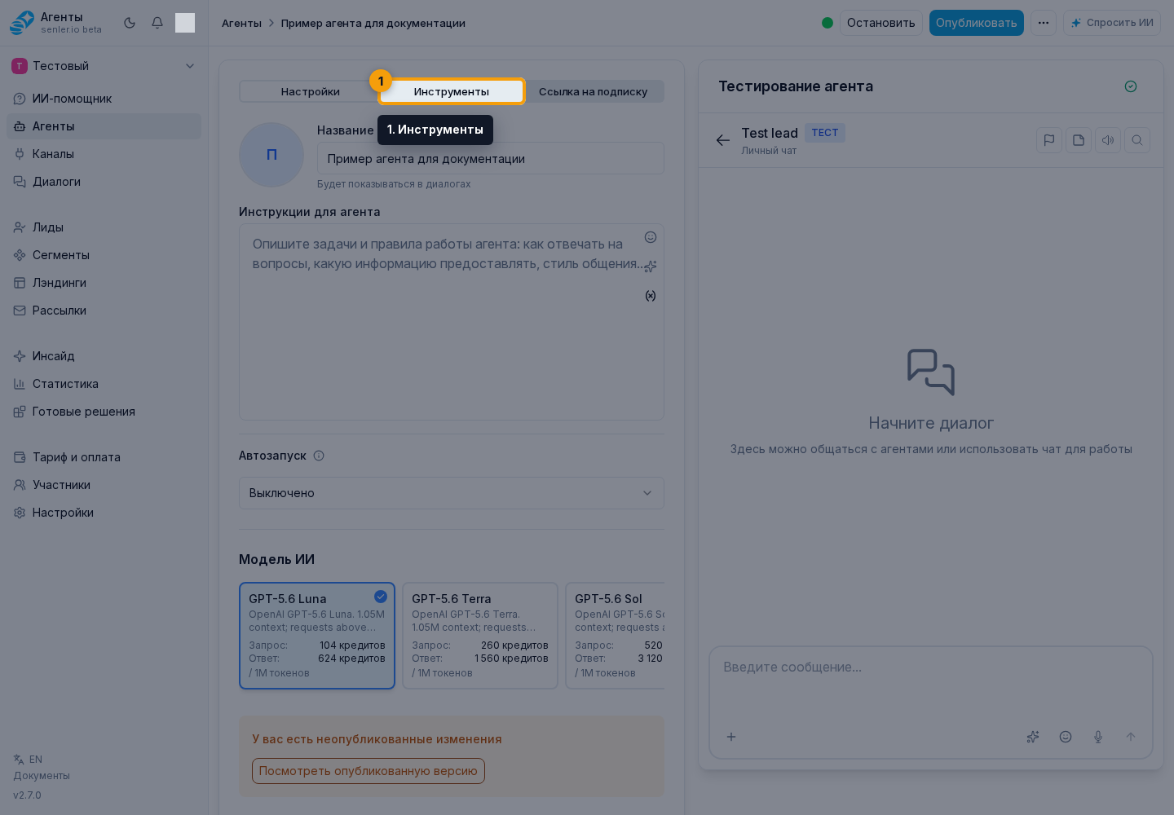The image size is (1174, 815).
Task: Click the microphone icon in message box
Action: click(x=1098, y=737)
